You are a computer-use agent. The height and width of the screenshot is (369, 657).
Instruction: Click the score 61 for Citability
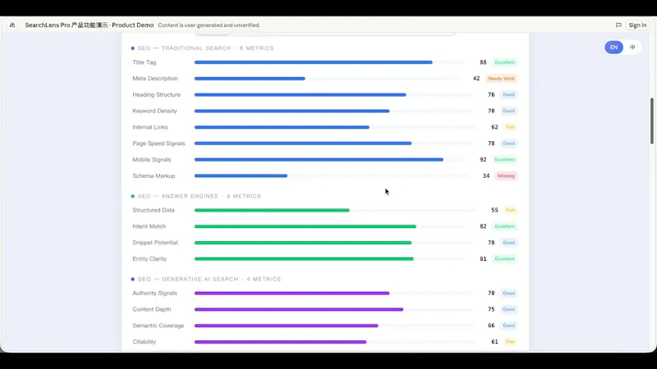pos(494,342)
